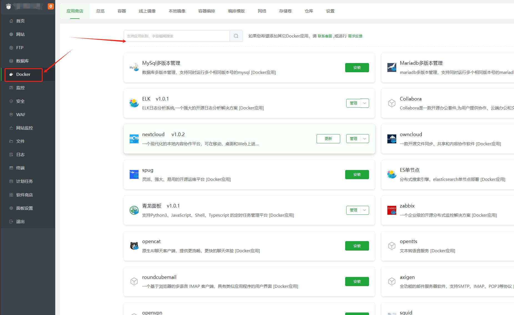
Task: Go to FTP in the sidebar
Action: click(28, 47)
